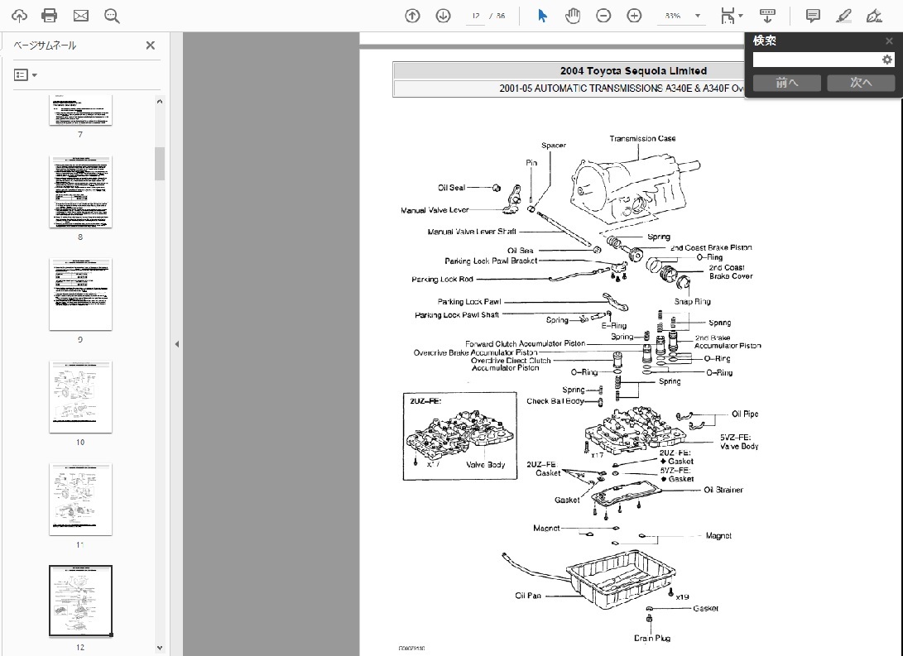Click the 'Oil Pan' label
This screenshot has width=903, height=656.
coord(528,596)
